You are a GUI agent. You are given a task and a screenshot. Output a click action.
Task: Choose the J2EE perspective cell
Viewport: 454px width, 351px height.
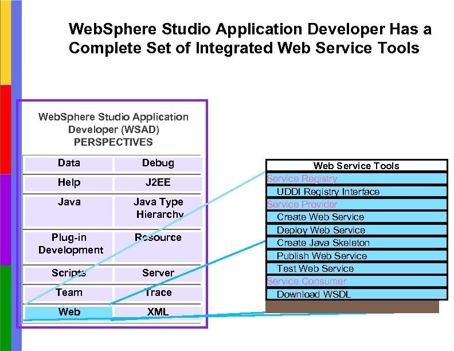point(158,184)
